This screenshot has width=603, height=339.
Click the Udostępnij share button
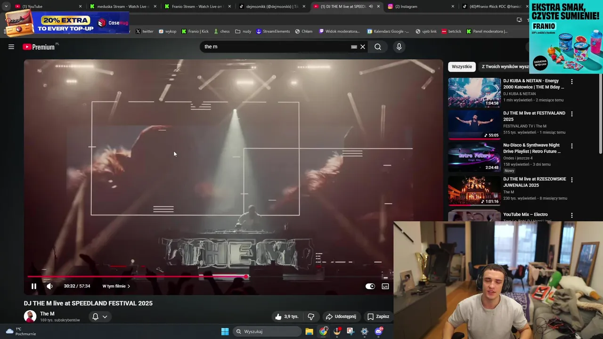pyautogui.click(x=341, y=316)
